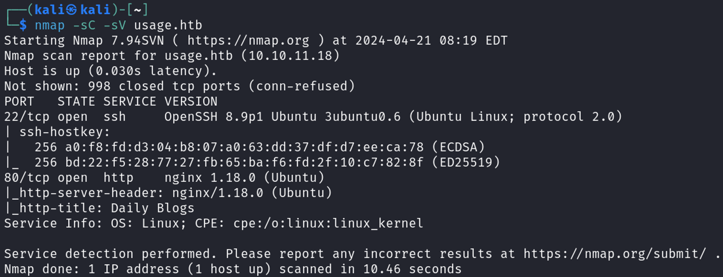
Task: Click the ECDSA host key fingerprint
Action: pyautogui.click(x=244, y=147)
